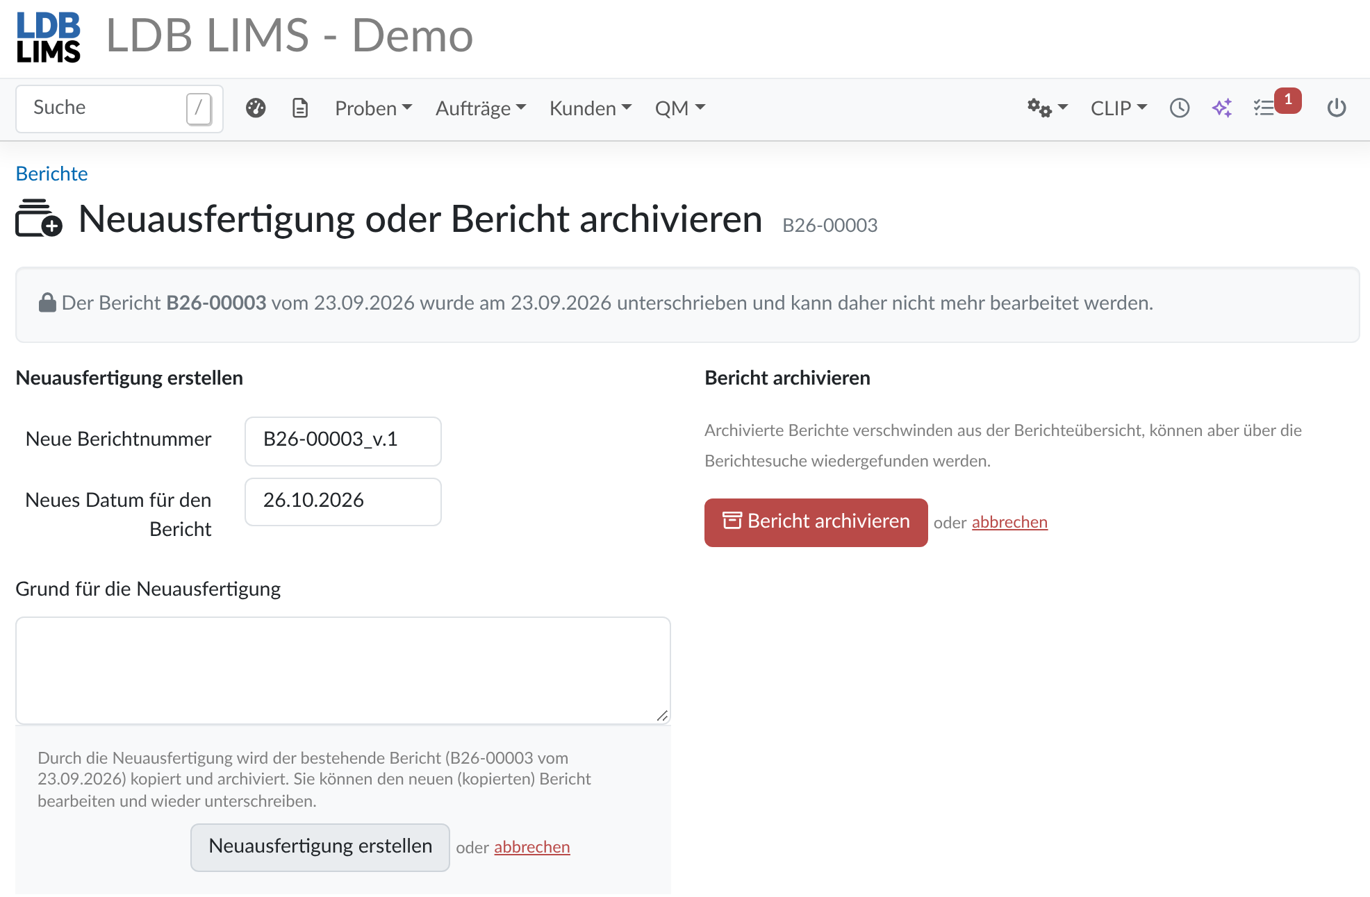
Task: Open the task list icon
Action: tap(1264, 108)
